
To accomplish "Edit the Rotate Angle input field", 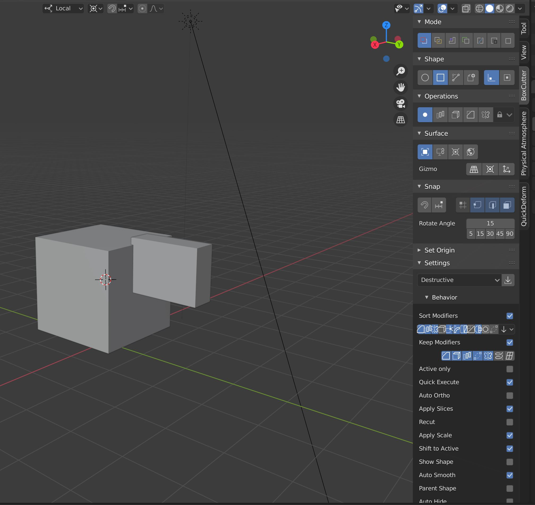I will click(490, 223).
